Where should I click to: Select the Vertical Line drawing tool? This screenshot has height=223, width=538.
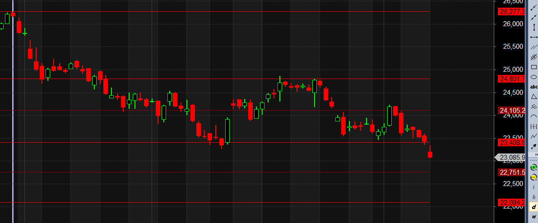pyautogui.click(x=533, y=27)
